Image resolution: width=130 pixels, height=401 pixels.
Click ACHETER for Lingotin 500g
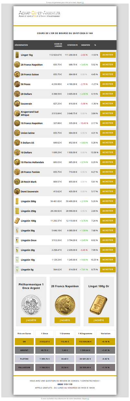click(108, 201)
